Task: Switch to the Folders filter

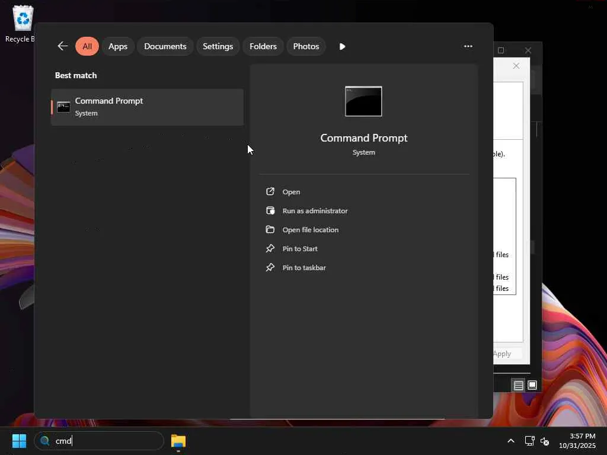Action: [263, 46]
